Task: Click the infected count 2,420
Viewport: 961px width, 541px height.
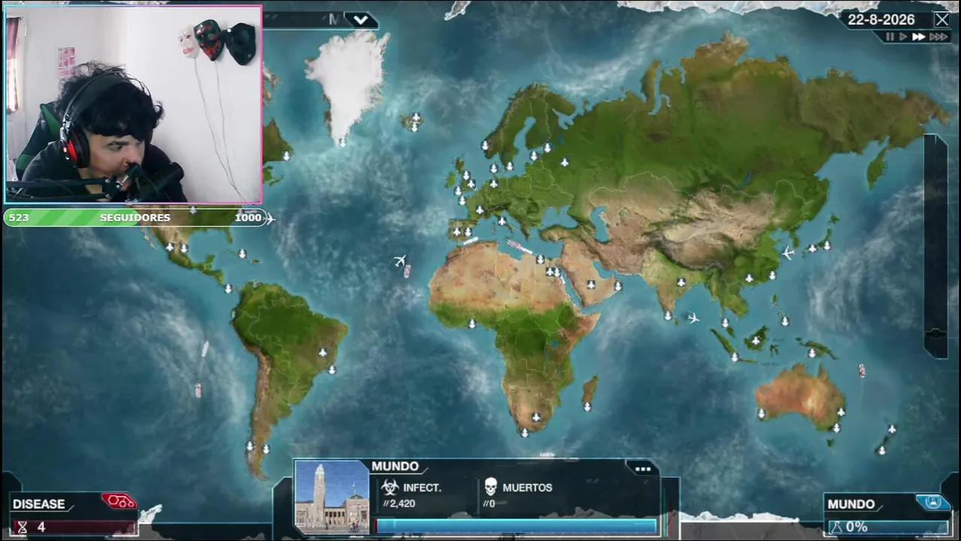Action: coord(402,503)
